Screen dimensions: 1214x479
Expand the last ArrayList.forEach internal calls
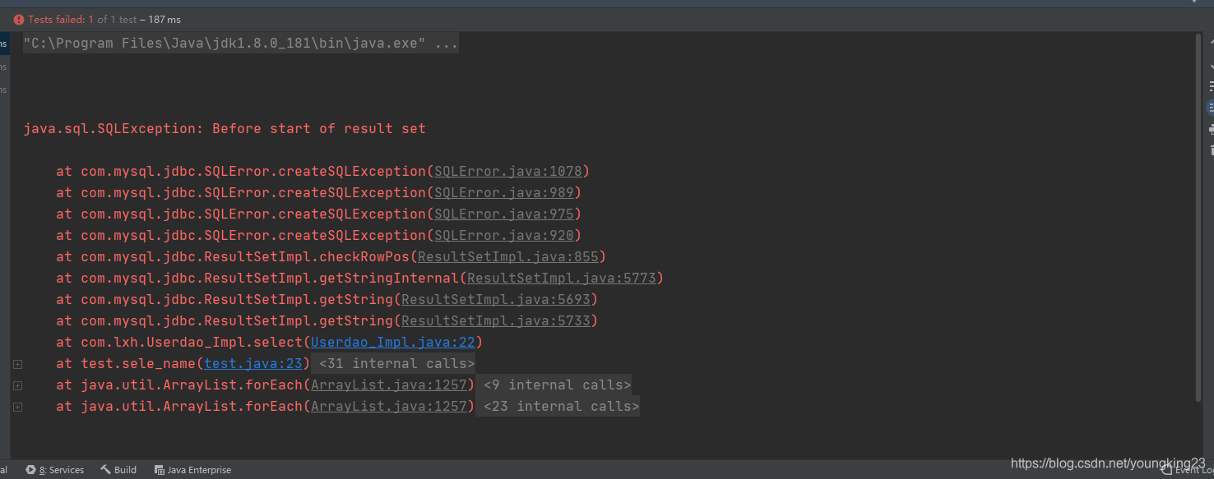click(17, 407)
